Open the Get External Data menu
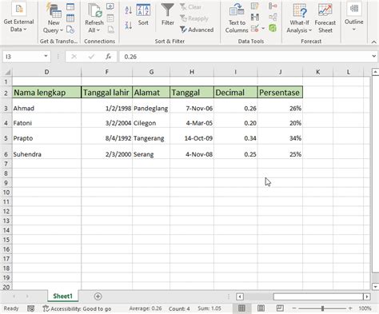Image resolution: width=379 pixels, height=314 pixels. (x=18, y=18)
